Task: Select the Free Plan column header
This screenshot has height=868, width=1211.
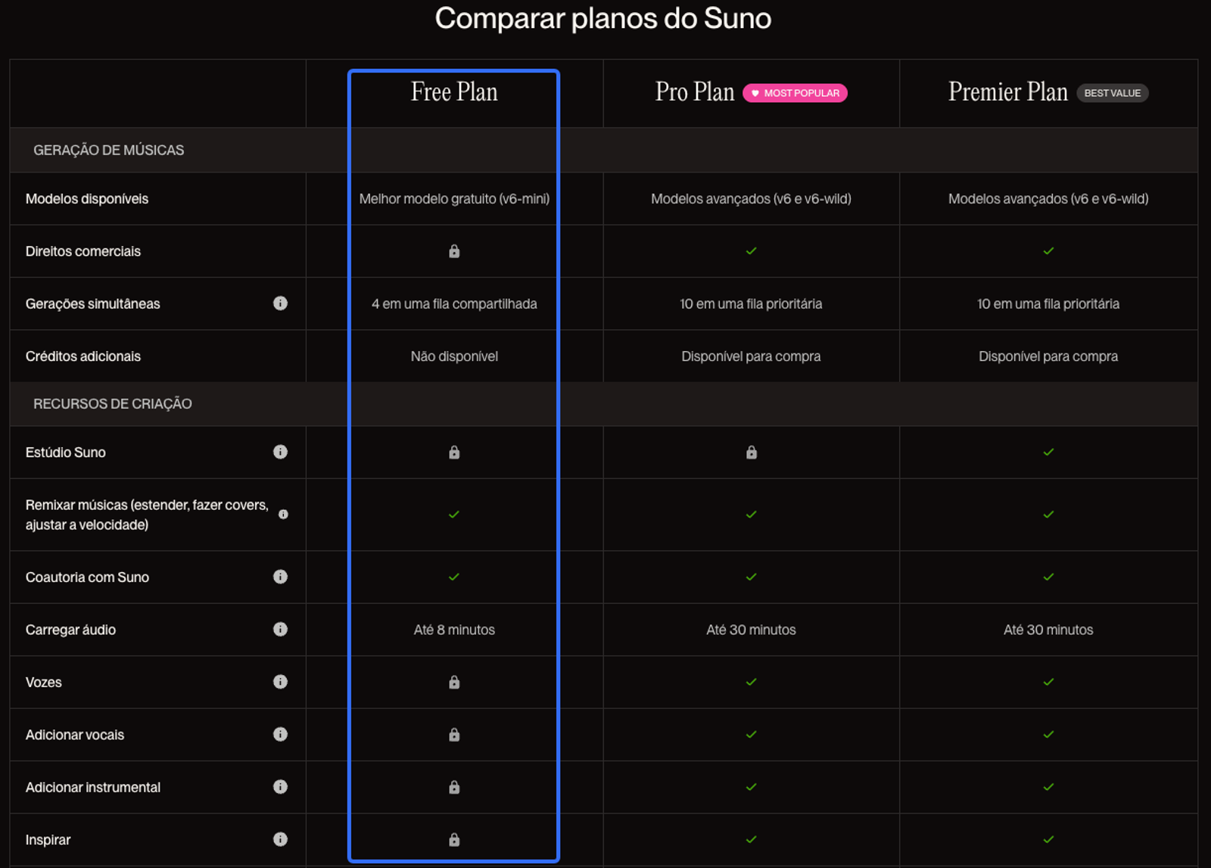Action: point(454,92)
